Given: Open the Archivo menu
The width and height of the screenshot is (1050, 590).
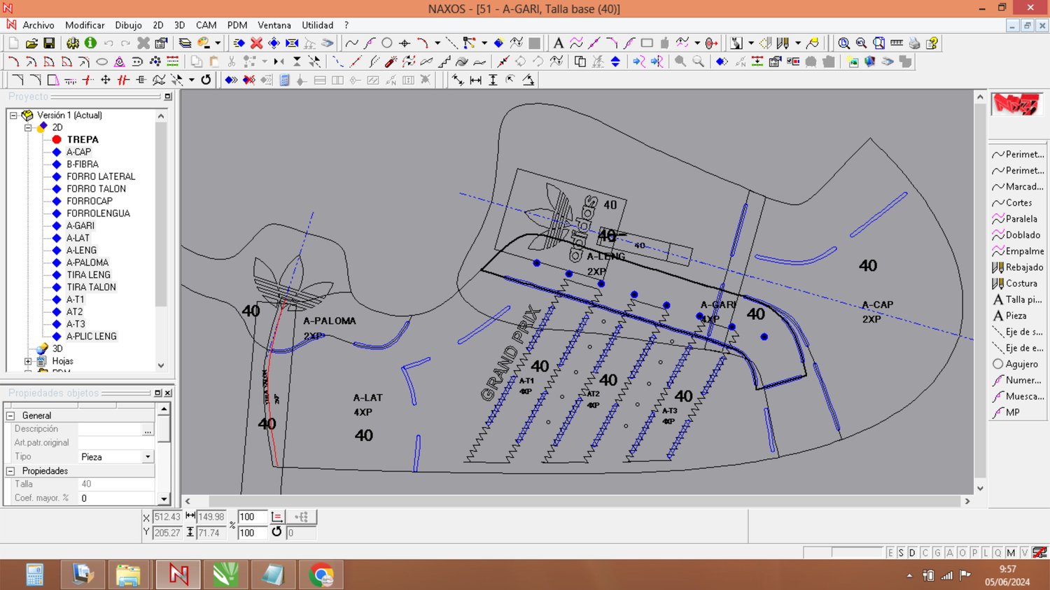Looking at the screenshot, I should pyautogui.click(x=38, y=25).
